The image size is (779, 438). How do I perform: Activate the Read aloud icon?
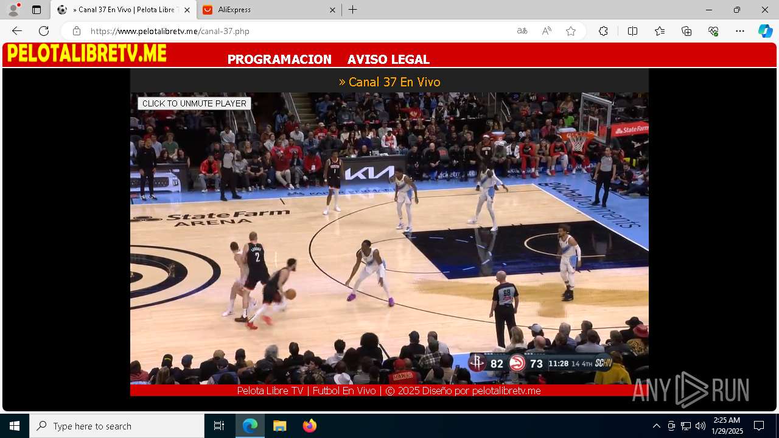pos(547,31)
